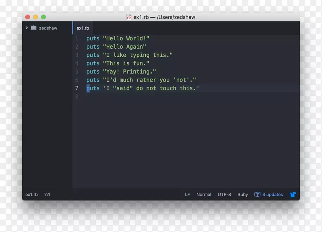Click the blue bird icon in status bar
The width and height of the screenshot is (322, 232).
pyautogui.click(x=293, y=194)
